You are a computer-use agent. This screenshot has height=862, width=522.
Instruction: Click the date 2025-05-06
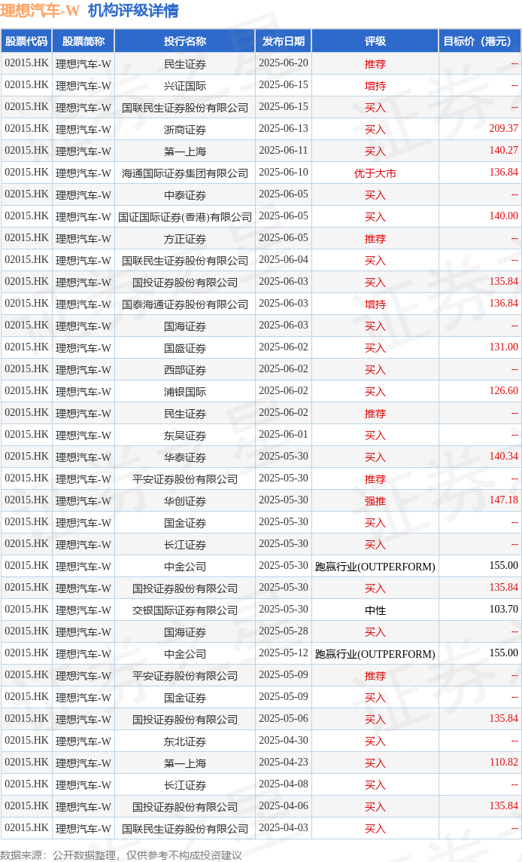284,719
